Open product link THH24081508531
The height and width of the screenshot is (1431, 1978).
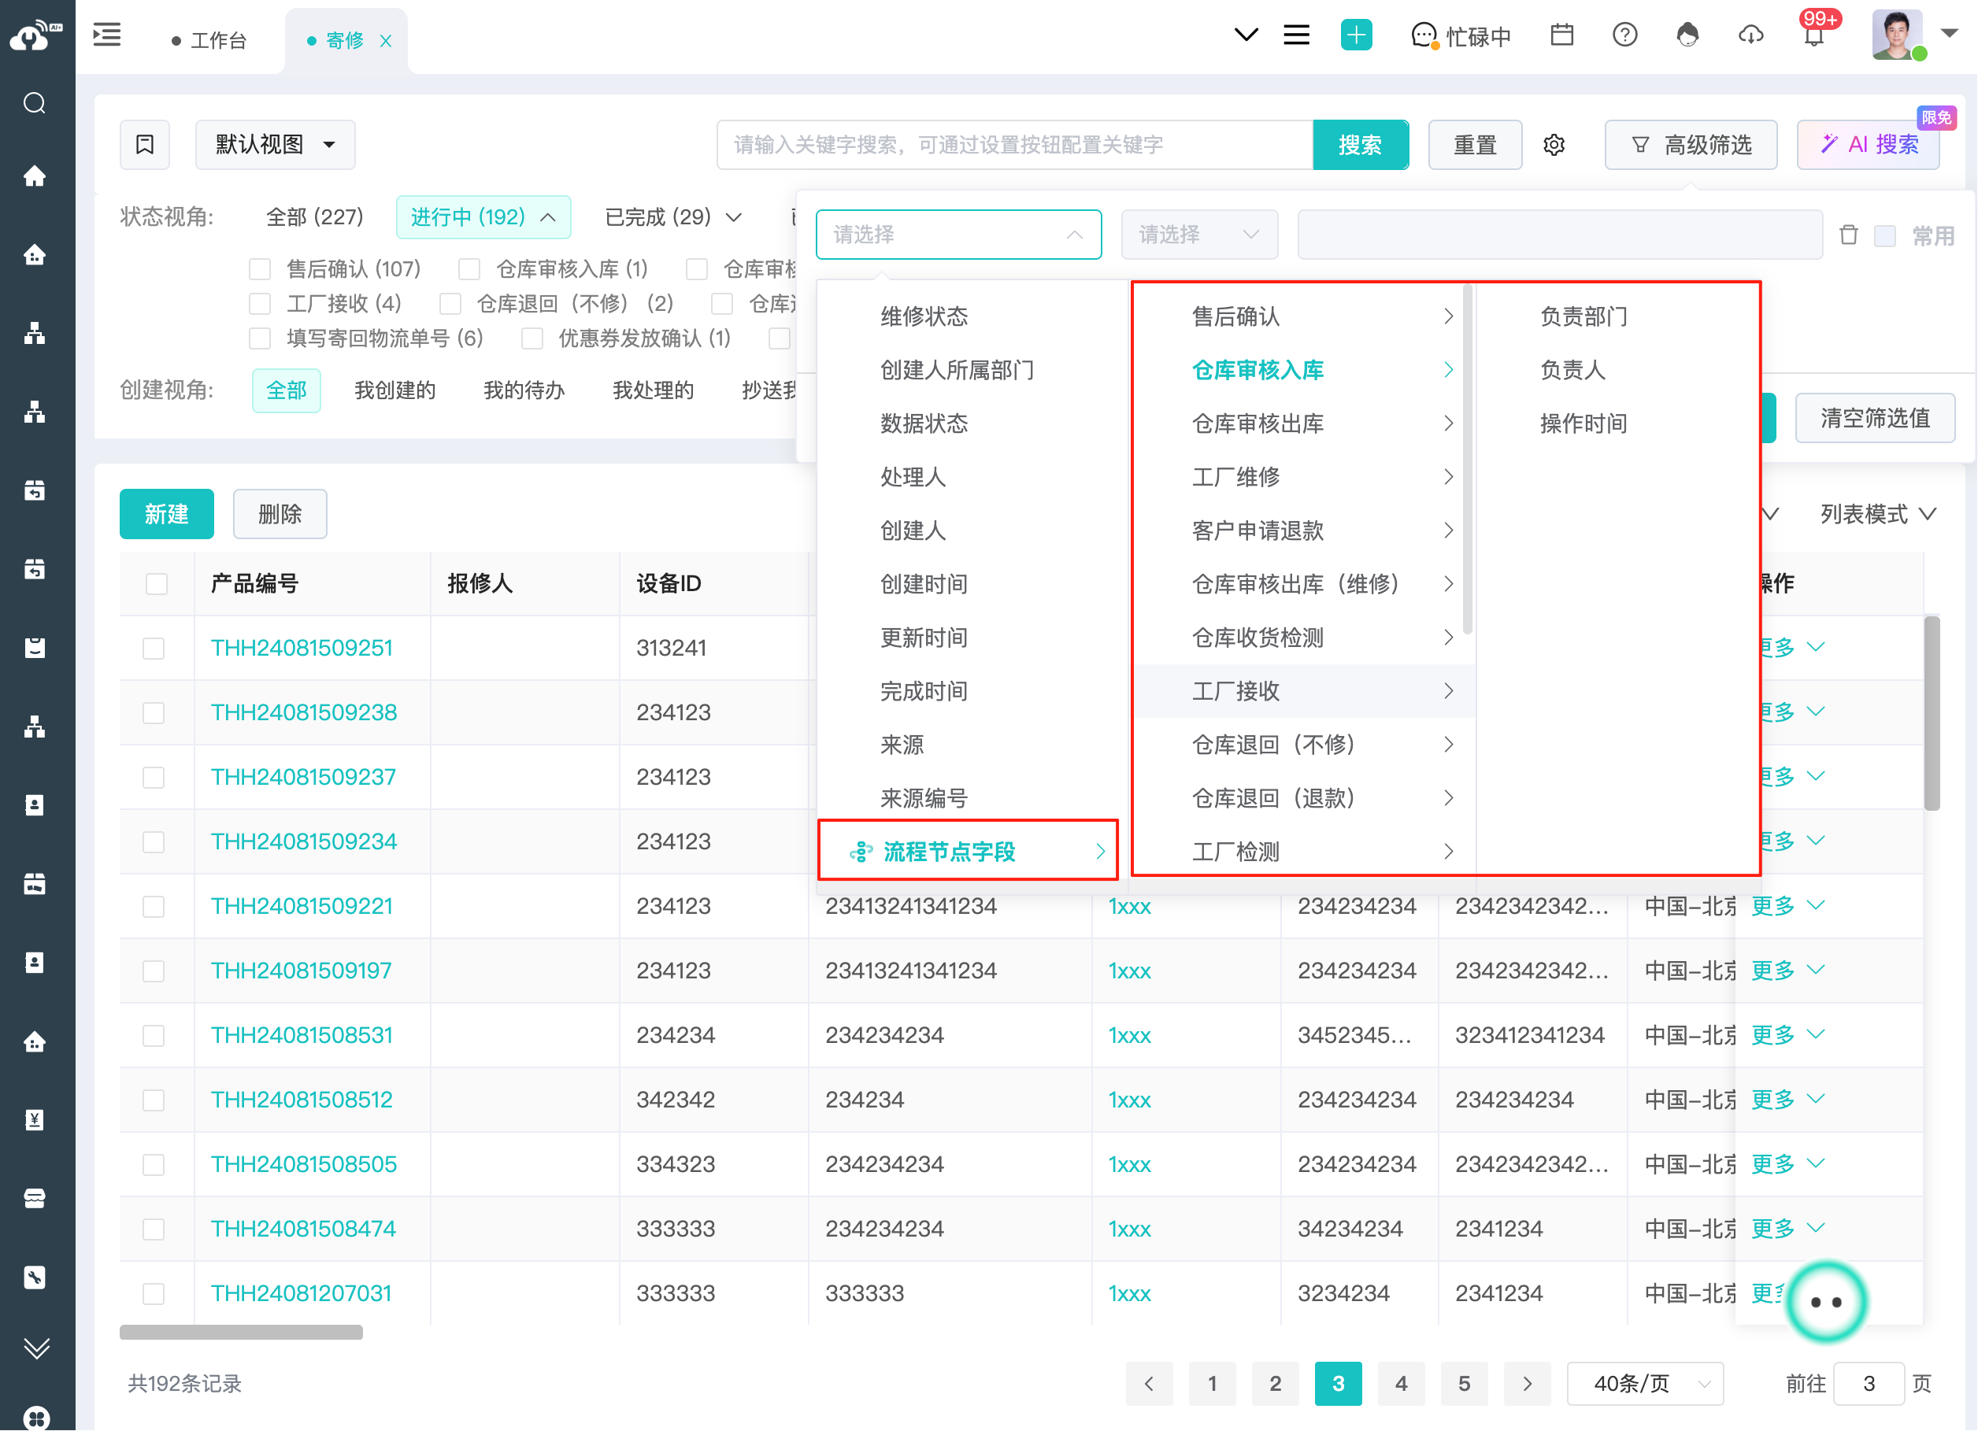(x=302, y=1035)
